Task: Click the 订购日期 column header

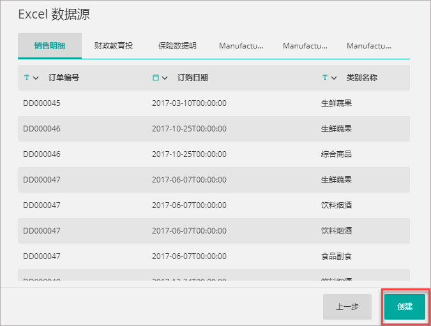Action: pyautogui.click(x=193, y=78)
